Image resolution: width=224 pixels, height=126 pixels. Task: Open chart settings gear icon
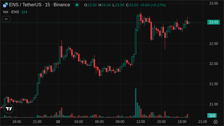tap(215, 122)
